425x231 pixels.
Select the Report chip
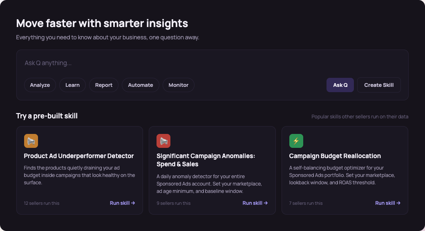[103, 85]
